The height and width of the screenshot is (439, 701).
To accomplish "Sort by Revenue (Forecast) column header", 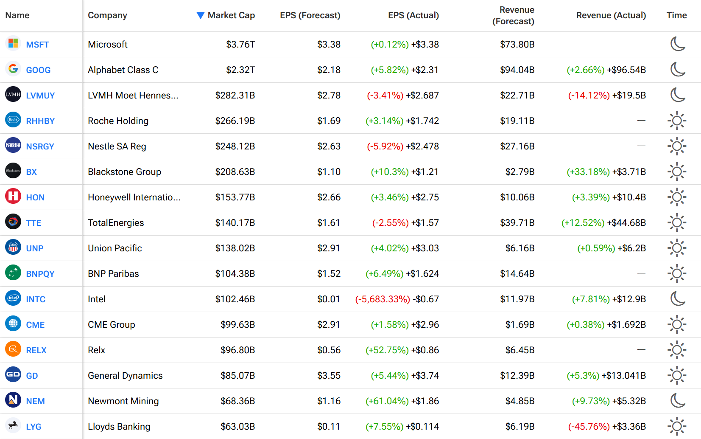I will (x=513, y=15).
